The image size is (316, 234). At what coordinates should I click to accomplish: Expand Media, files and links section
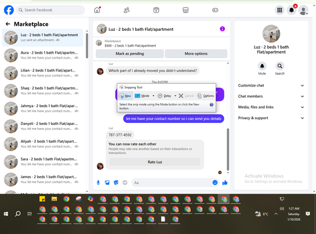point(271,107)
